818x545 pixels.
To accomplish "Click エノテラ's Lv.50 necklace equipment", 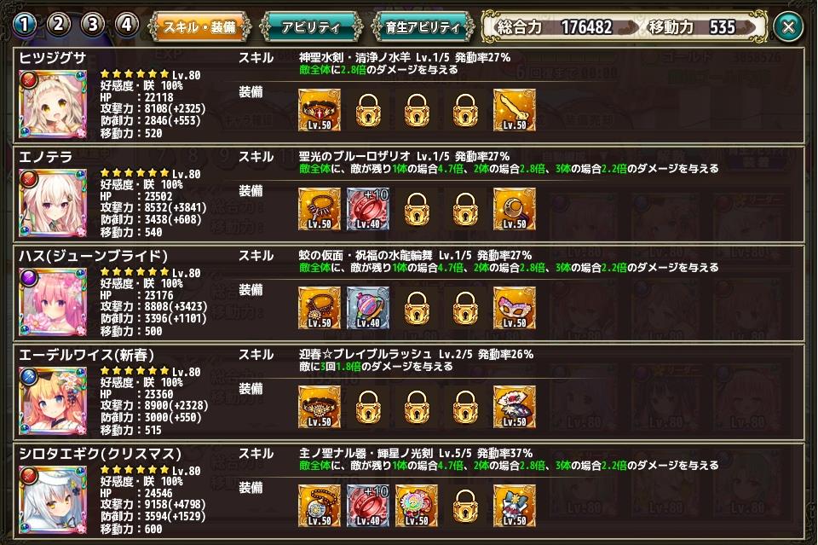I will [320, 209].
